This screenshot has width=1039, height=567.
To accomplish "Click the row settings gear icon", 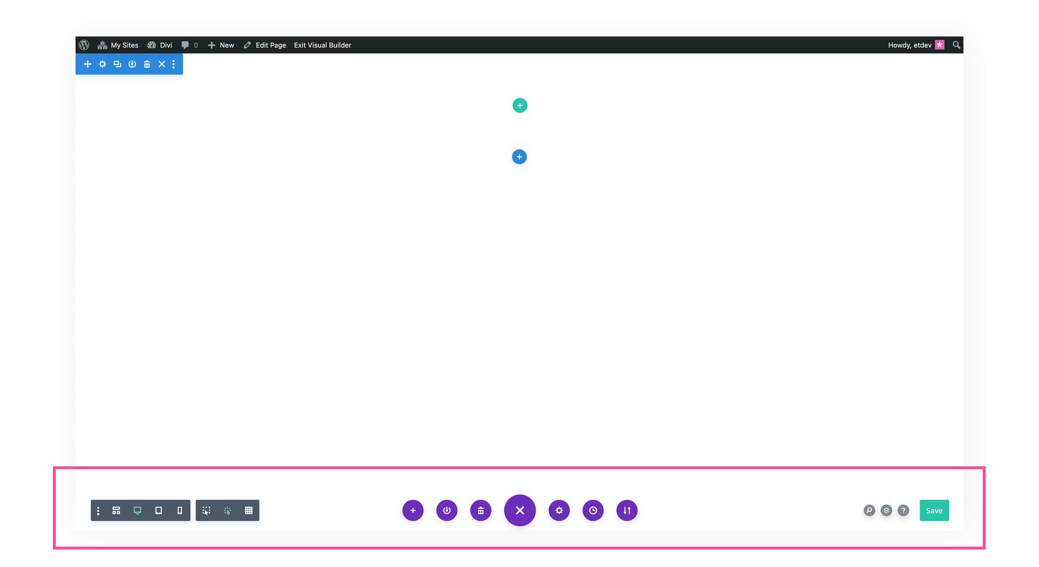I will pos(101,64).
